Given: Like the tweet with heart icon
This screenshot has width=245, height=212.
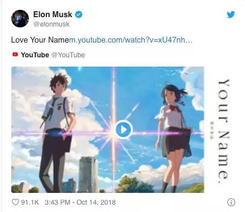Looking at the screenshot, I should (x=15, y=202).
